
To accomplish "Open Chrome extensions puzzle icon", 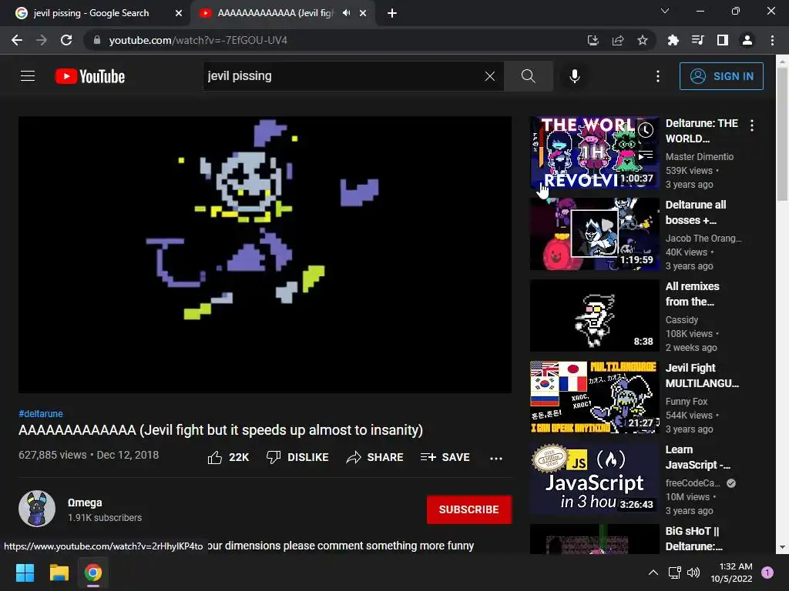I will pos(673,40).
